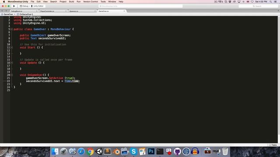Open Unity from the dock
This screenshot has height=157, width=280.
pyautogui.click(x=99, y=151)
